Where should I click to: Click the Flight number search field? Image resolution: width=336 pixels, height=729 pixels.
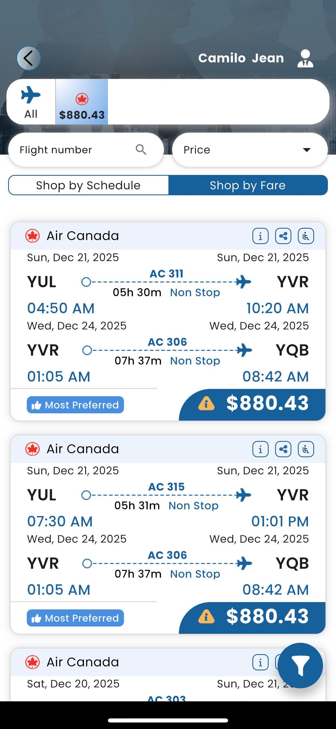click(x=73, y=150)
